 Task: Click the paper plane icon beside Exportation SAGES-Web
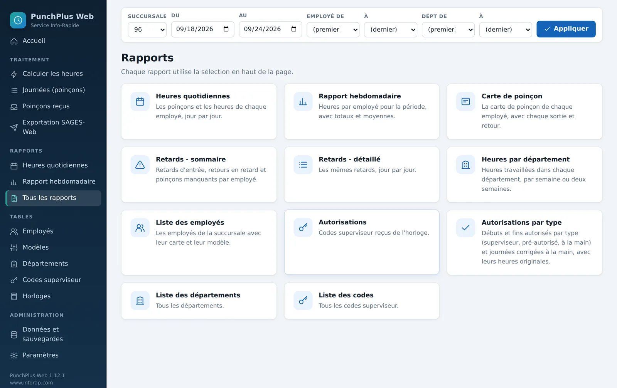14,127
